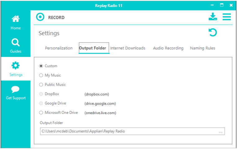Click the Record circle icon
The image size is (237, 149).
click(40, 17)
